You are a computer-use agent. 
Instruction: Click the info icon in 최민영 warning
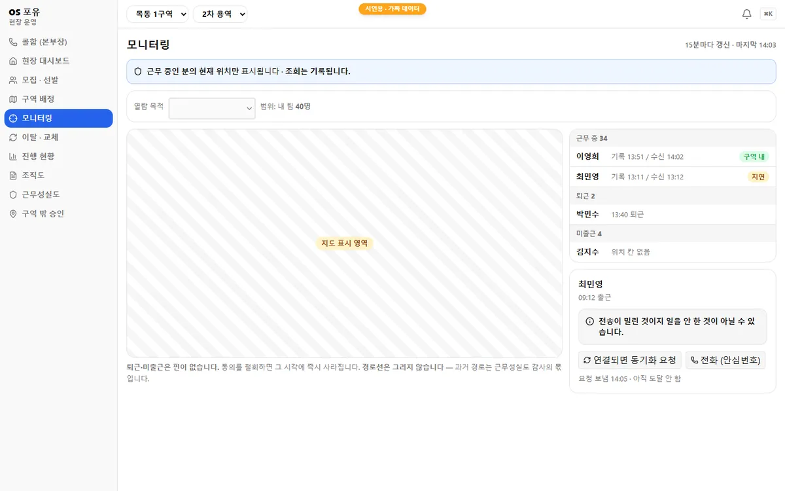coord(589,321)
